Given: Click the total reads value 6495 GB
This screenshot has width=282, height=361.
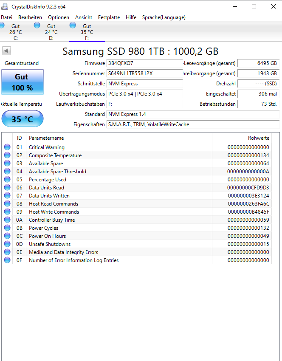Looking at the screenshot, I should (259, 63).
